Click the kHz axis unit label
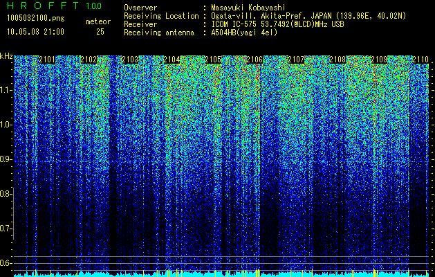The image size is (435, 277). pos(6,56)
